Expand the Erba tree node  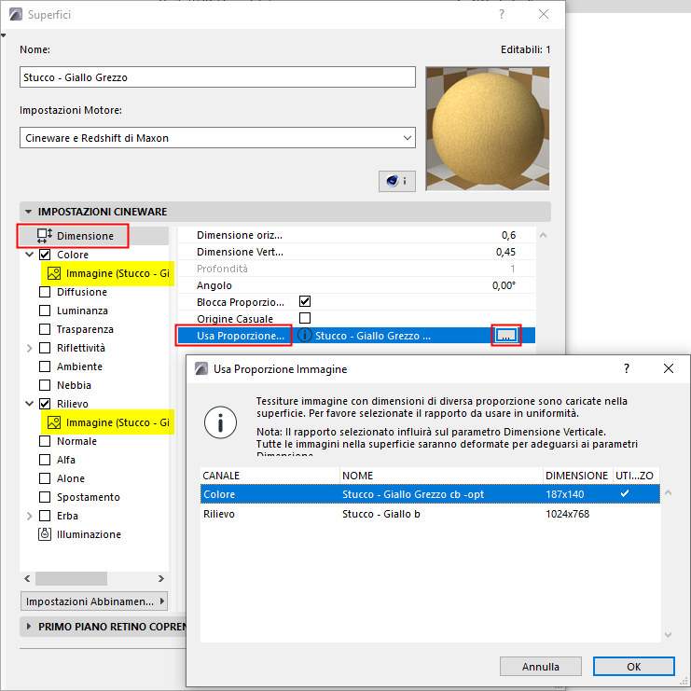[x=30, y=515]
